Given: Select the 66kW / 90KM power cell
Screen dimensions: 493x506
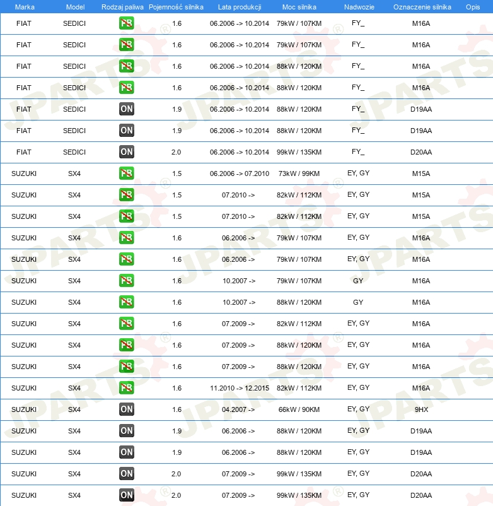Looking at the screenshot, I should click(299, 409).
